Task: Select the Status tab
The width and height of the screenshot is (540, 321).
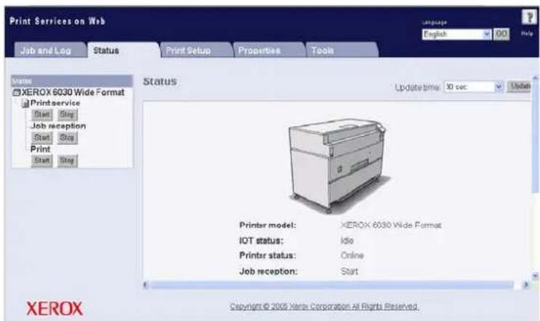Action: pyautogui.click(x=124, y=50)
